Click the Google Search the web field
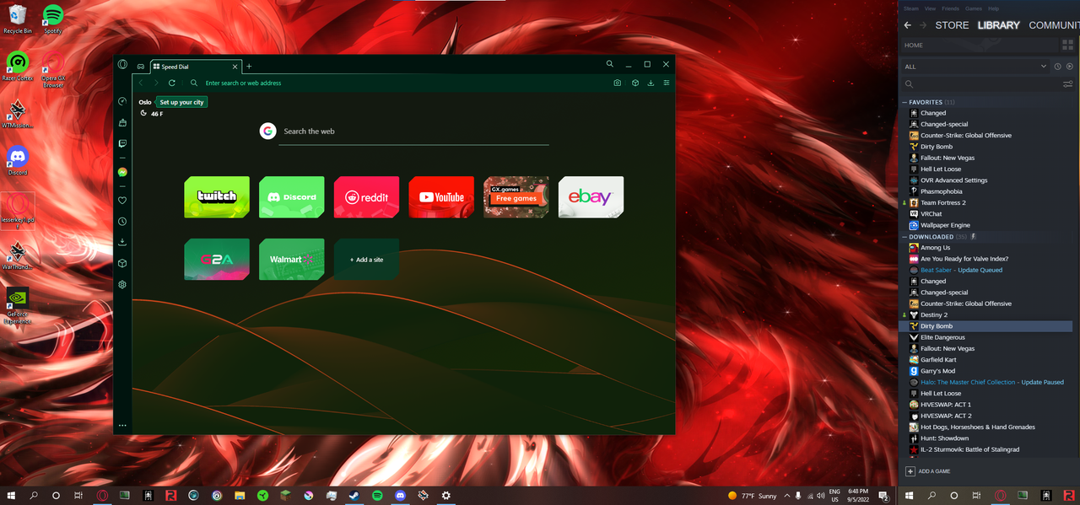1080x505 pixels. (x=414, y=132)
